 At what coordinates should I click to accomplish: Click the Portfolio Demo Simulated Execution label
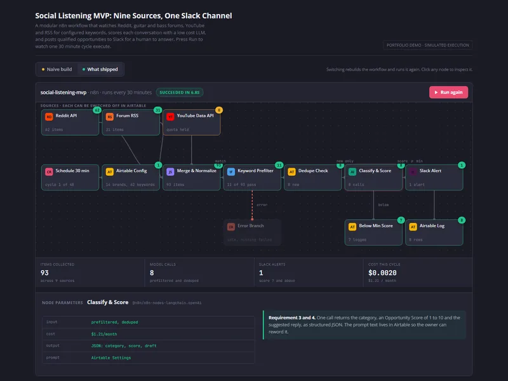[x=427, y=45]
